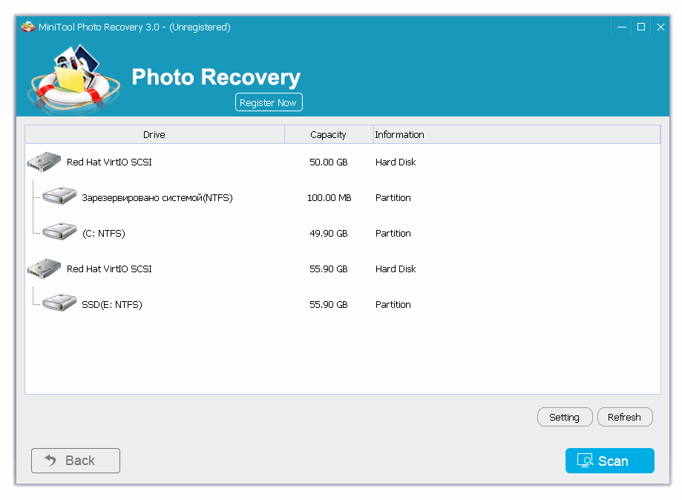Minimize the MiniTool Photo Recovery window
The image size is (682, 500).
coord(622,27)
